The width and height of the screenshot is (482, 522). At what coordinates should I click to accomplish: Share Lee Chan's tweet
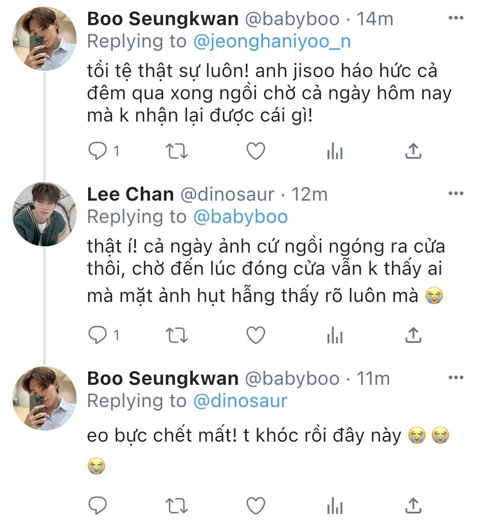(413, 335)
